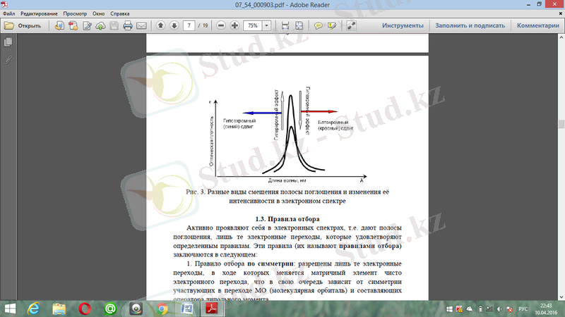The width and height of the screenshot is (565, 317).
Task: Go to the next page arrow
Action: [174, 26]
